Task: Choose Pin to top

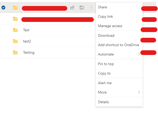Action: pos(106,64)
